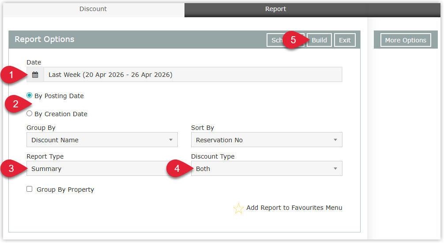444x243 pixels.
Task: Tick the Group By Property checkbox
Action: tap(30, 189)
